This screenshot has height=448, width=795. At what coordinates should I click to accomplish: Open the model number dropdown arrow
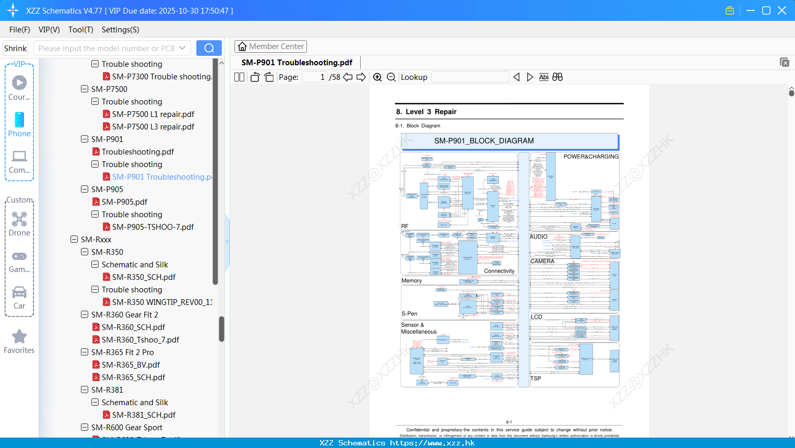[182, 48]
